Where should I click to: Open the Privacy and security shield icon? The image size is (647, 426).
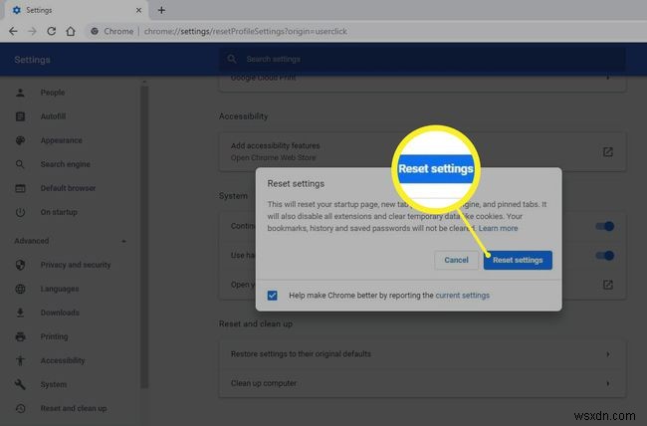(x=20, y=265)
